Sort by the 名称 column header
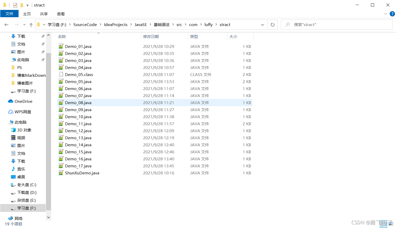This screenshot has width=396, height=228. point(62,37)
